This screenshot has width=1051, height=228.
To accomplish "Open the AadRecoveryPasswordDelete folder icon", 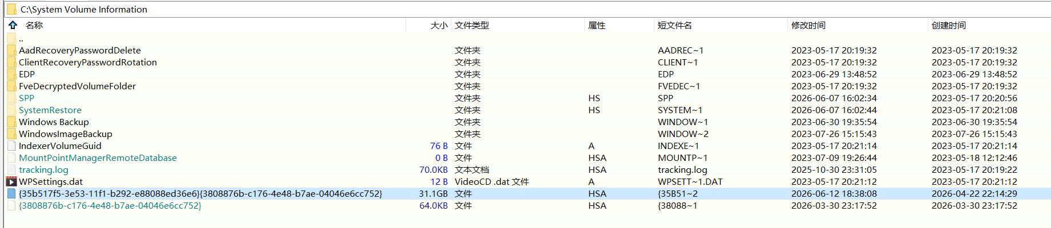I will click(11, 50).
